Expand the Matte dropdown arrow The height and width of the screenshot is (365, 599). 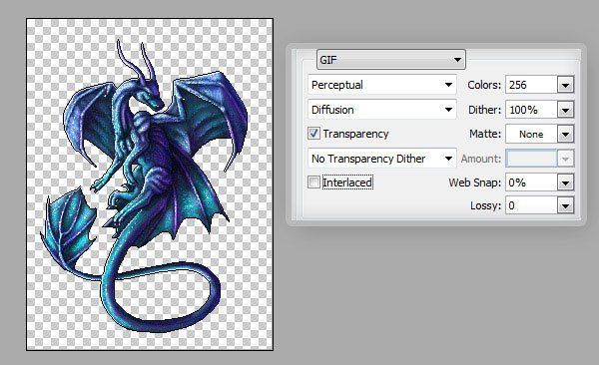pos(565,134)
